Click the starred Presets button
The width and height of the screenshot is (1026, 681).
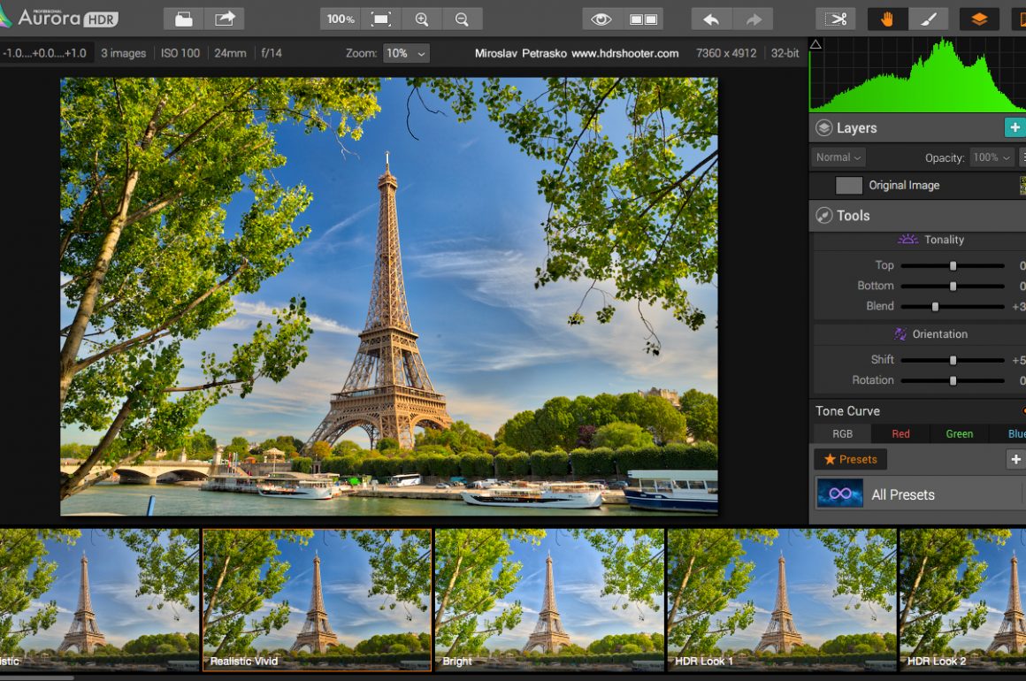[x=851, y=459]
